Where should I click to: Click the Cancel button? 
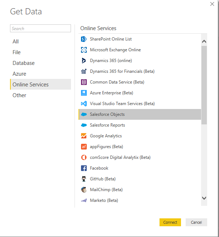click(x=196, y=222)
